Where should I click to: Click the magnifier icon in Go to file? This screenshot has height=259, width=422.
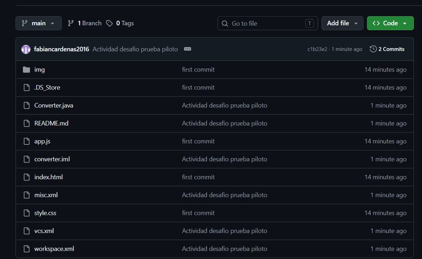click(x=225, y=24)
